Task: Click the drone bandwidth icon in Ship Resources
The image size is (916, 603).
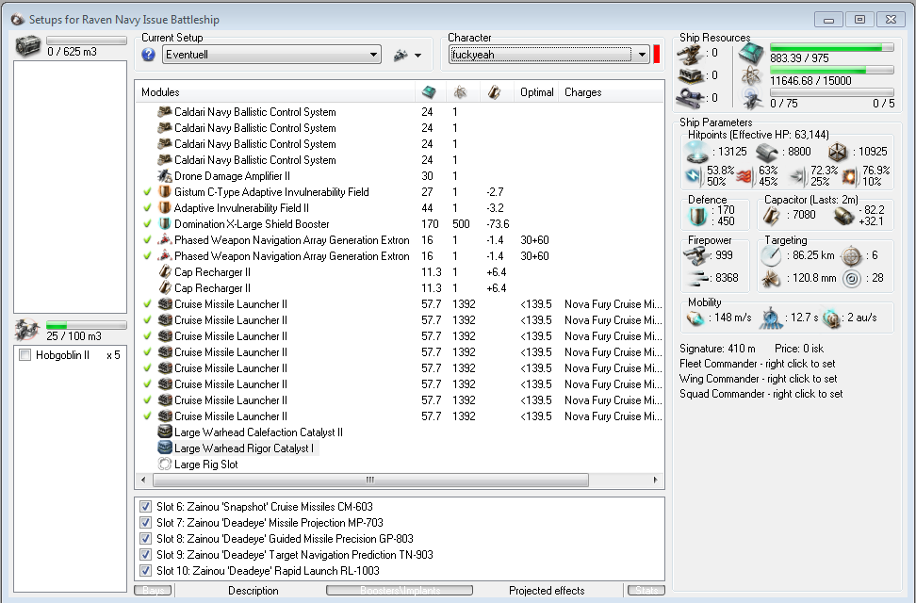Action: click(751, 99)
